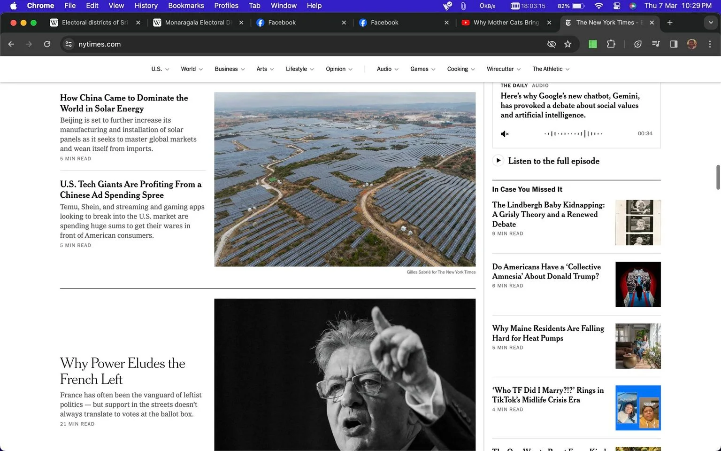This screenshot has width=721, height=451.
Task: Click the media control playlist icon
Action: pos(656,44)
